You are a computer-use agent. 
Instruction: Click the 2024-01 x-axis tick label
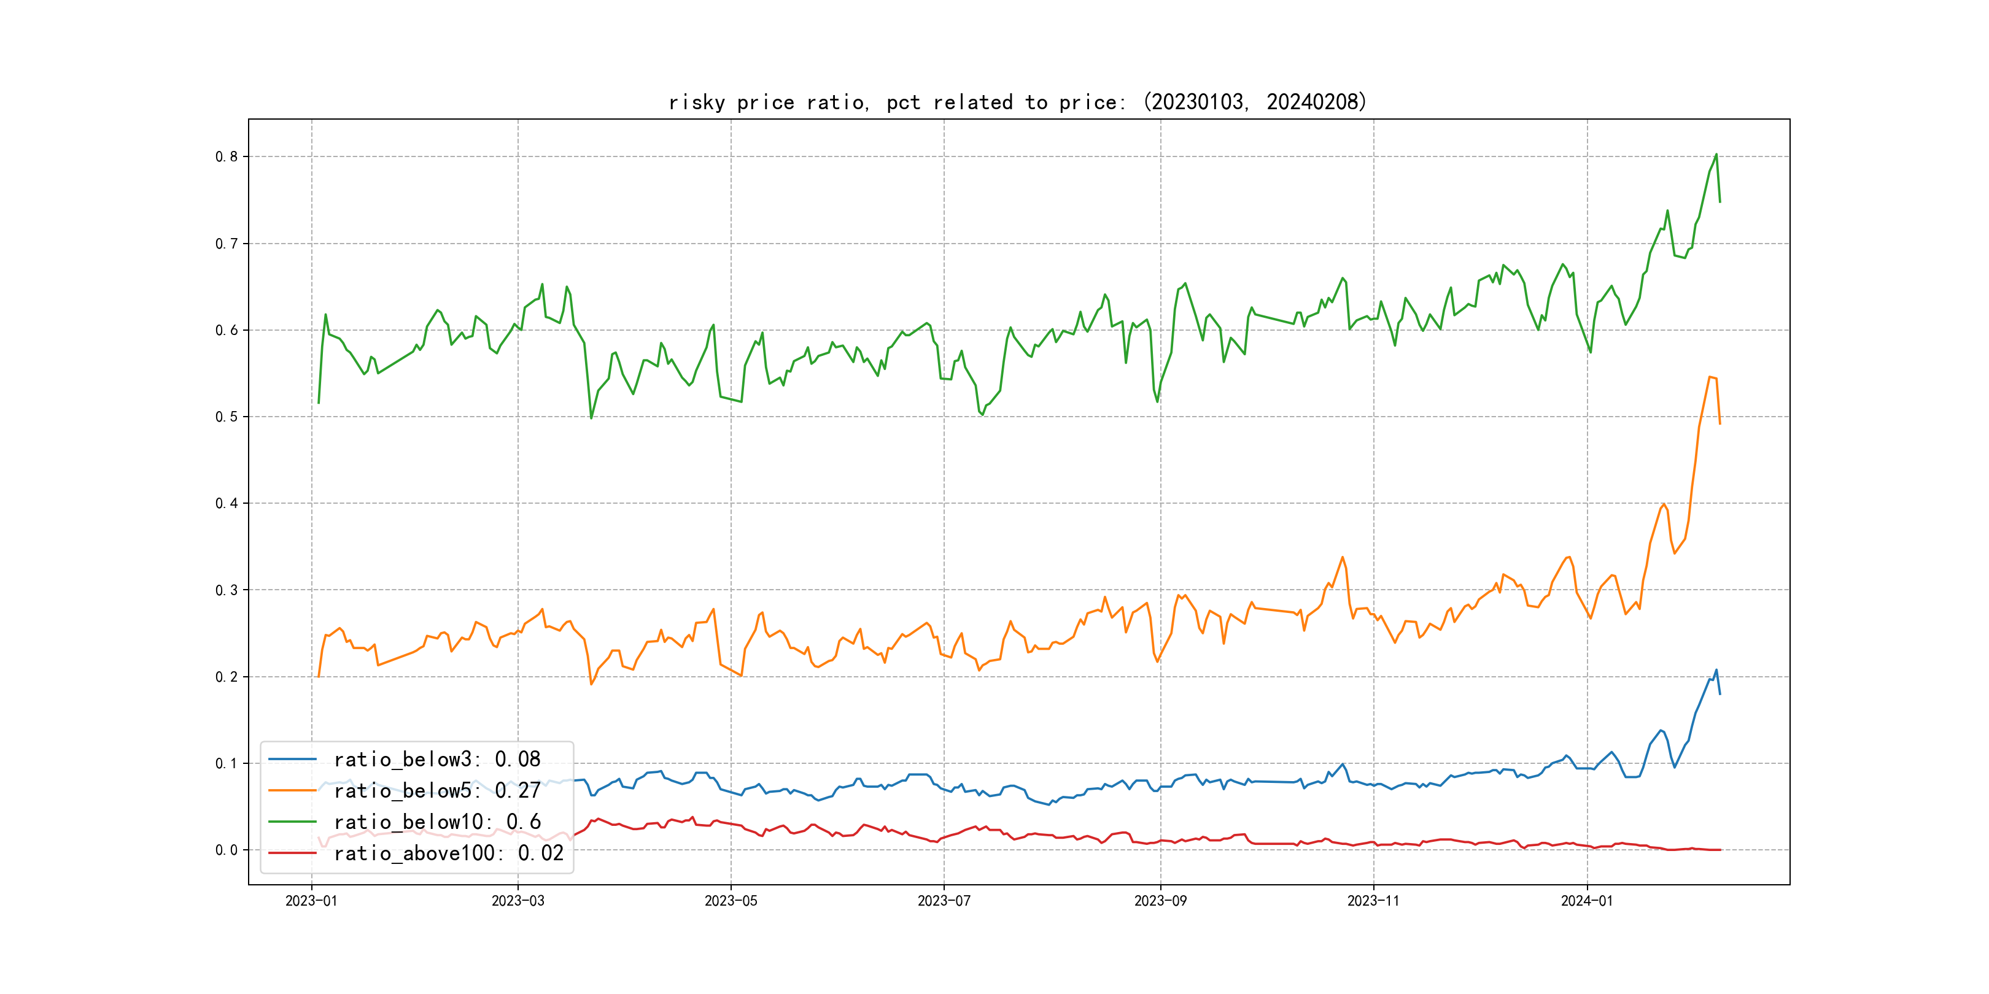1587,901
